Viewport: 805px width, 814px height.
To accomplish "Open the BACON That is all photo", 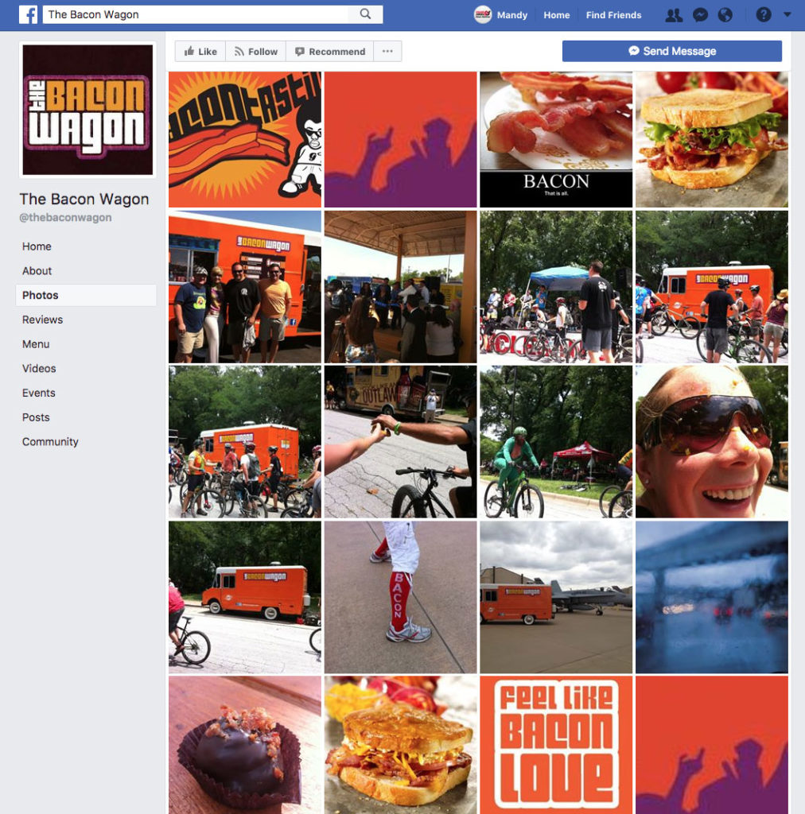I will [x=556, y=140].
